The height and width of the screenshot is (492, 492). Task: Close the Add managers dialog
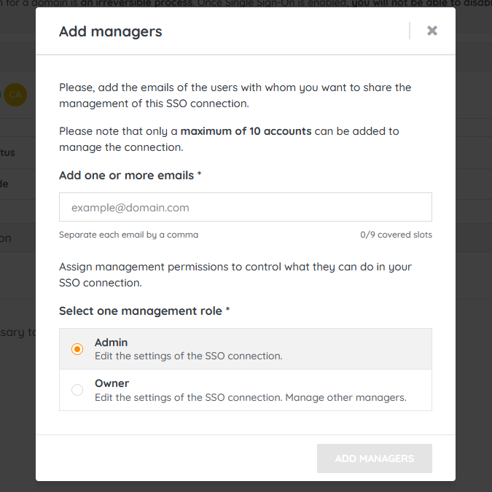[432, 31]
